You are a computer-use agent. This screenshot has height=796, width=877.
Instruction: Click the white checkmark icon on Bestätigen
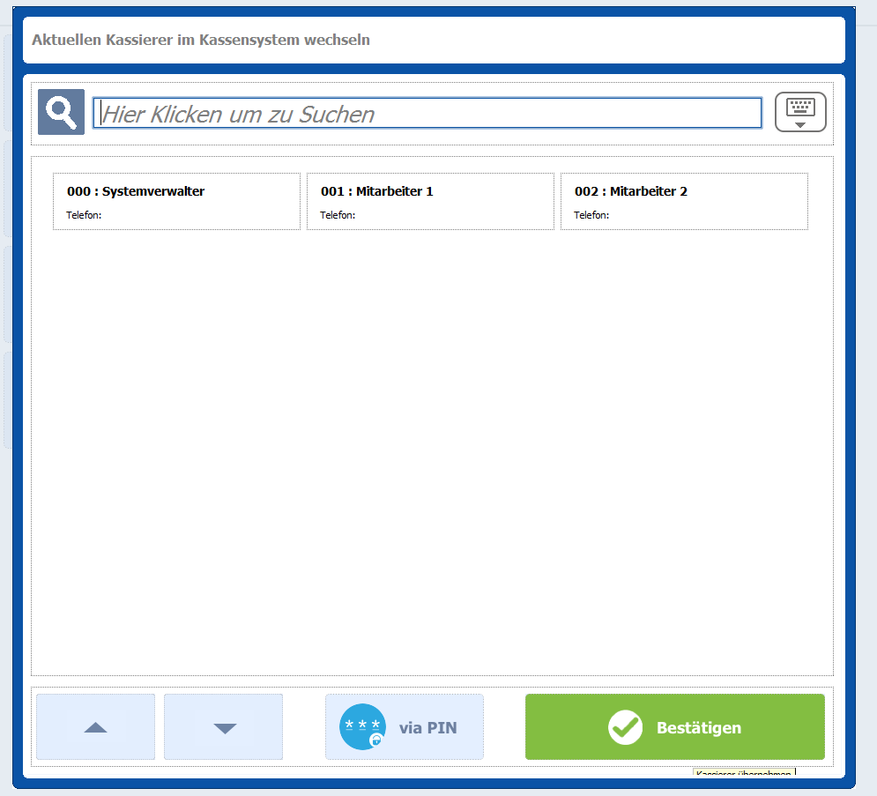pos(625,727)
